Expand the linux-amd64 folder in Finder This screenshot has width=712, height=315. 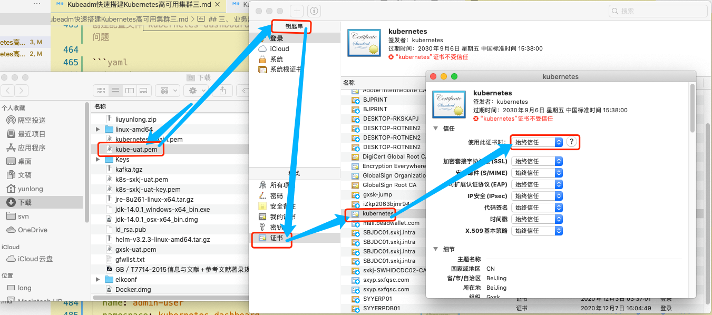[98, 130]
